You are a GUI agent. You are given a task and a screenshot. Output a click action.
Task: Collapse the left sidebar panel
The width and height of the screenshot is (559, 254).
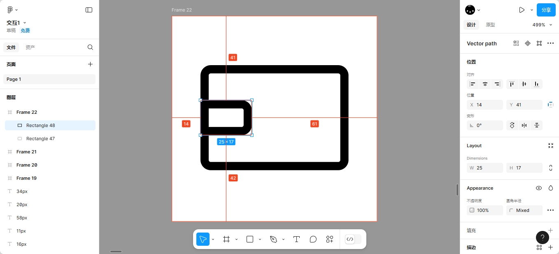[x=89, y=10]
